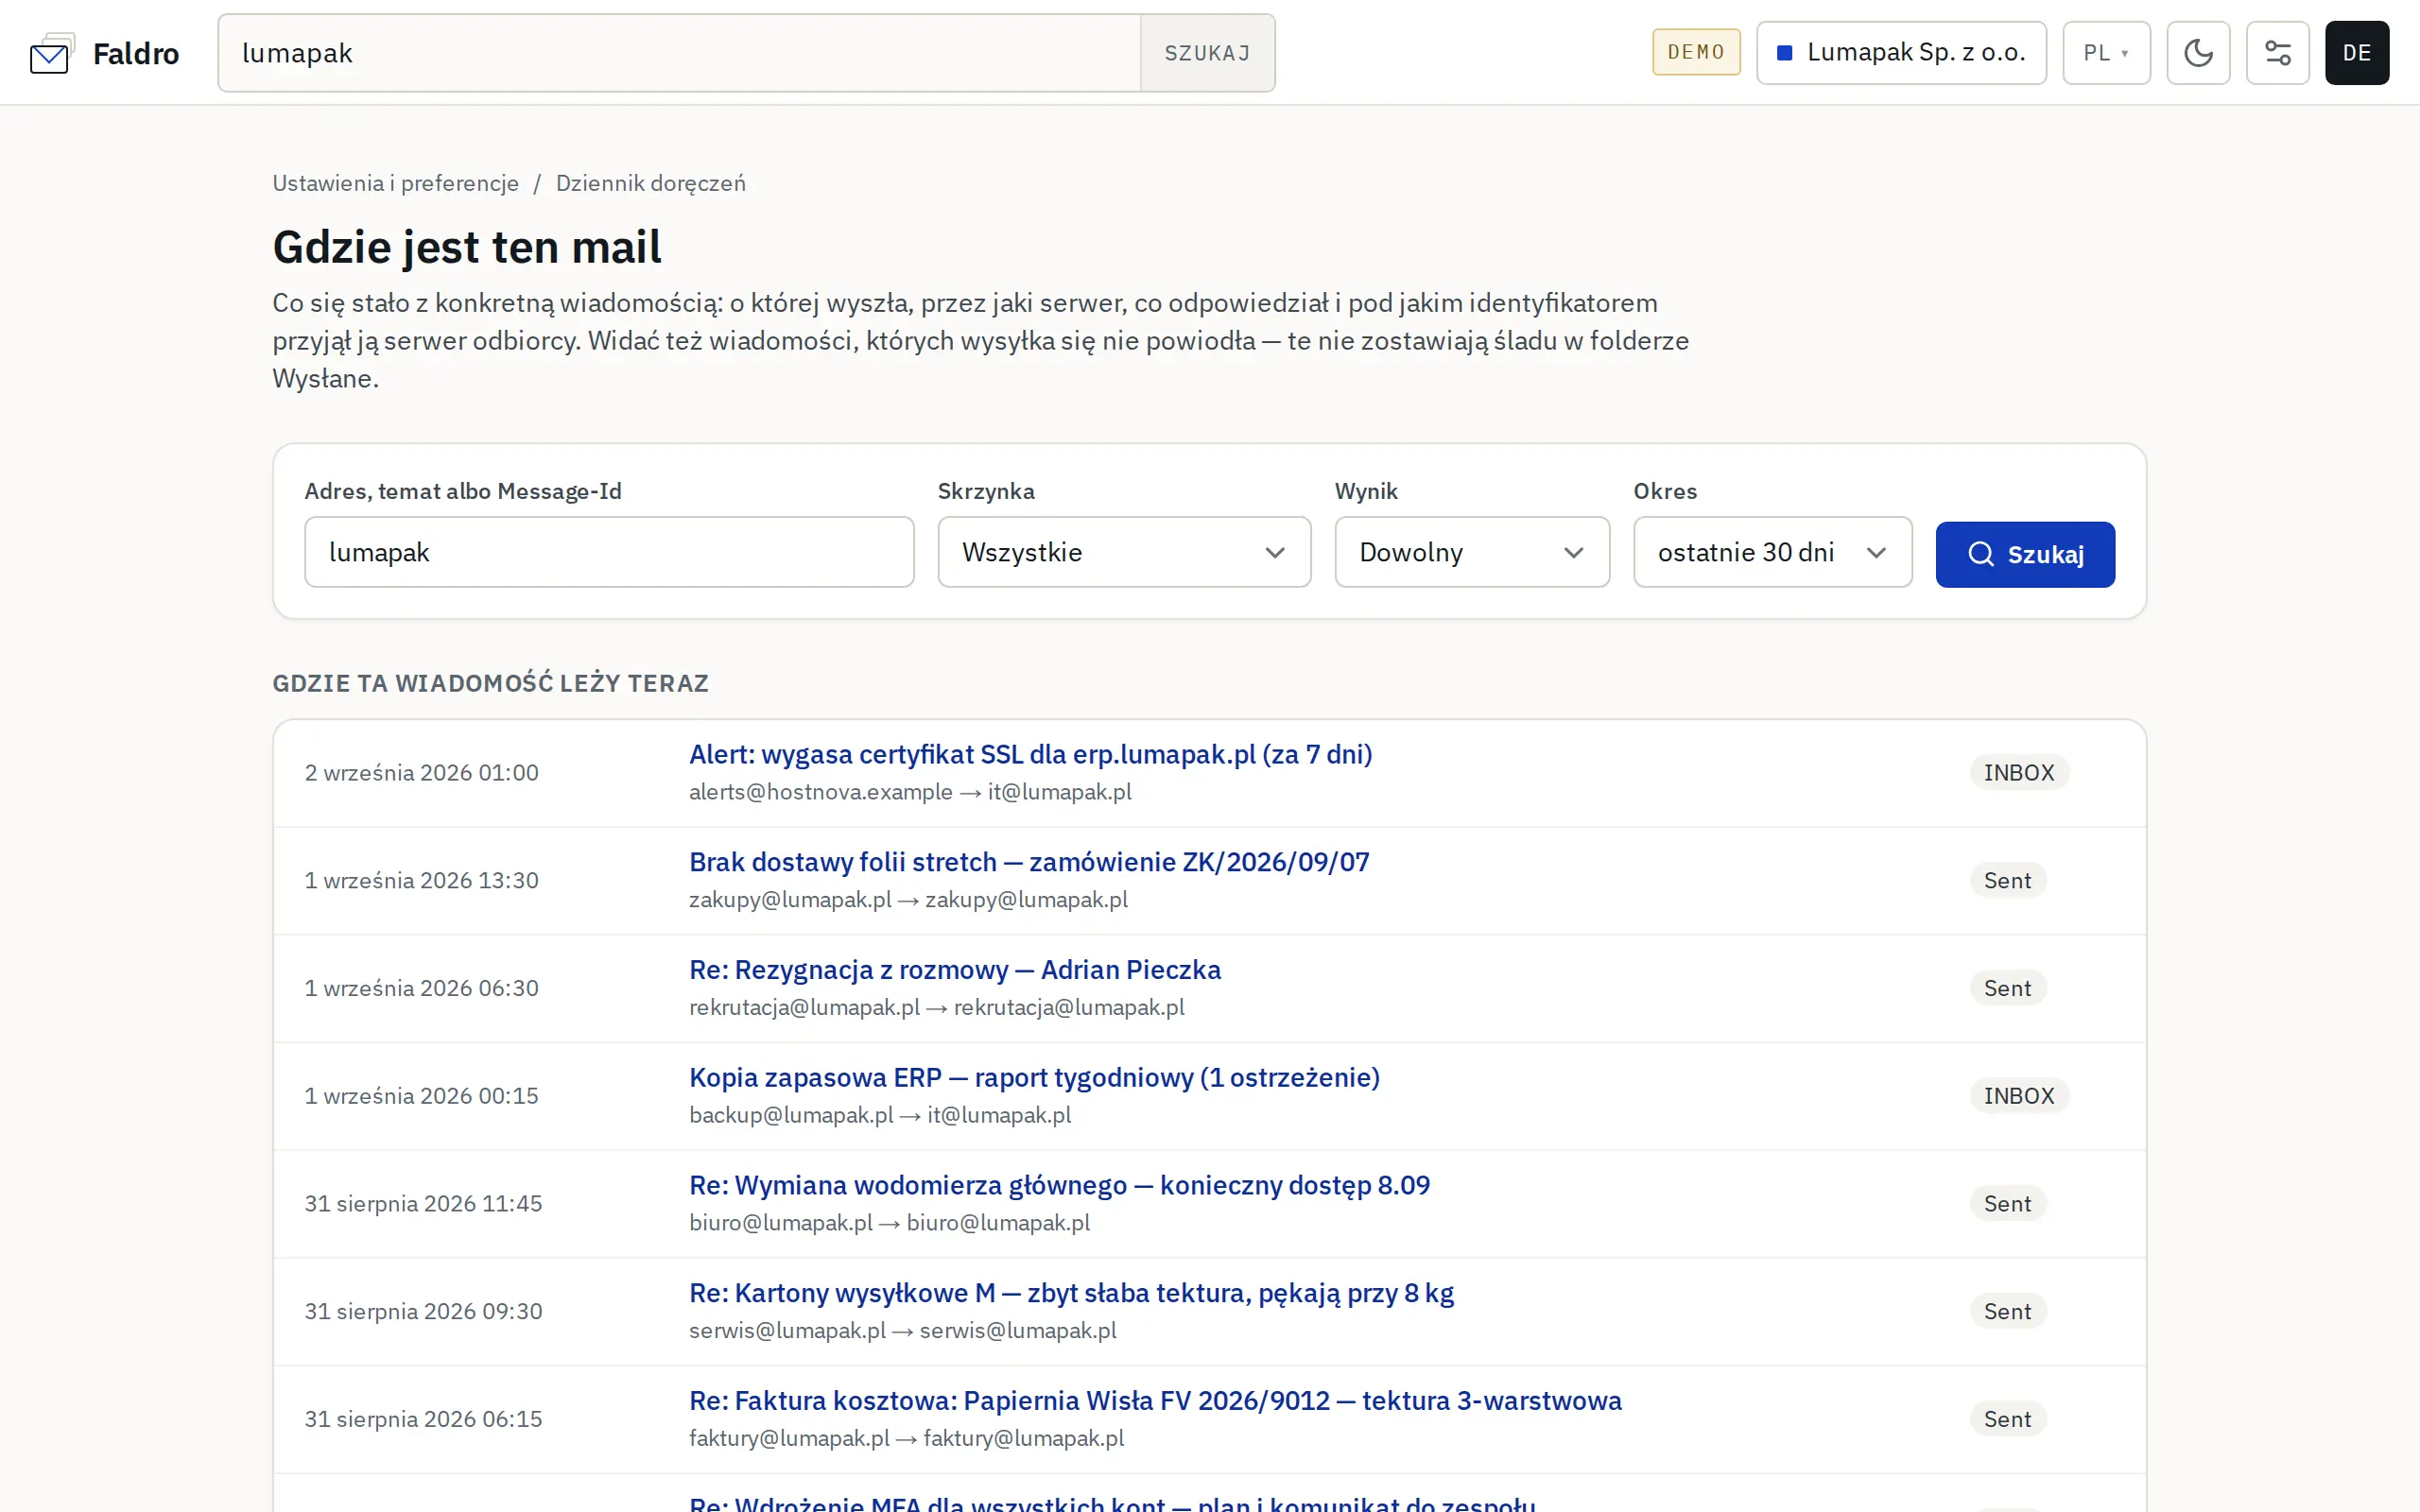Click the Faldro envelope logo icon
This screenshot has width=2420, height=1512.
(52, 53)
